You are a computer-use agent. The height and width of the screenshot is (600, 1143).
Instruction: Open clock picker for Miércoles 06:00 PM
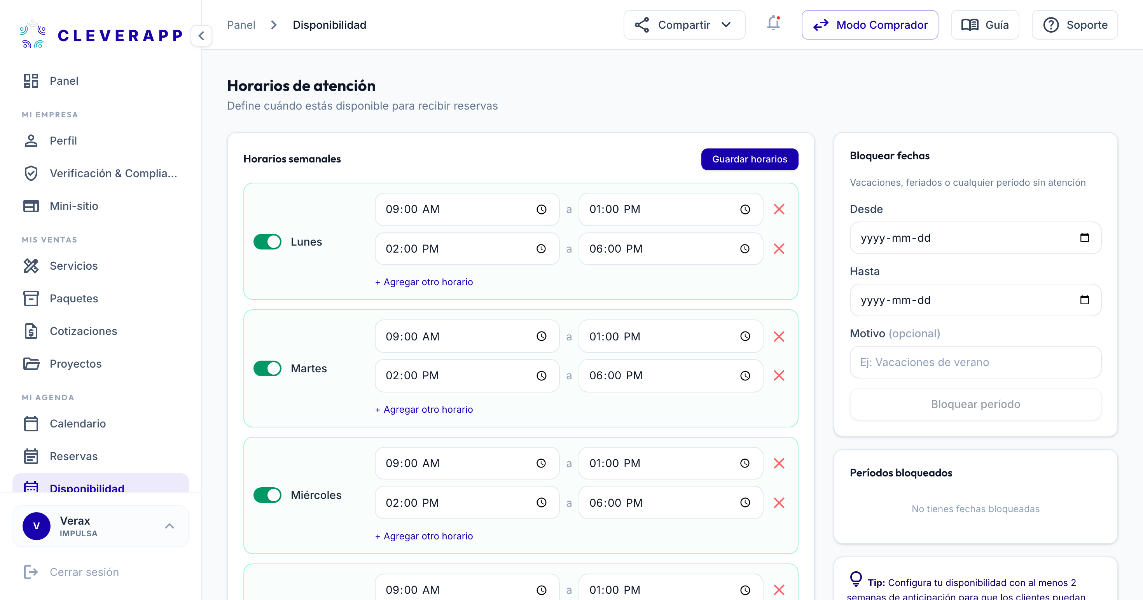[745, 503]
